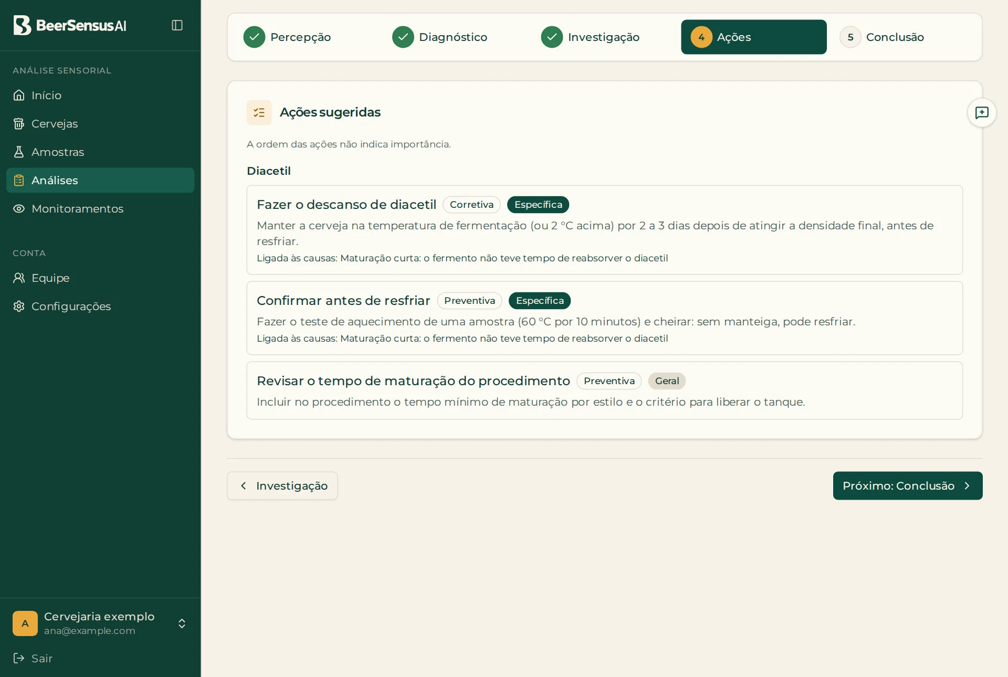Screen dimensions: 1008x677
Task: Click ana@example.com email text
Action: coord(90,631)
